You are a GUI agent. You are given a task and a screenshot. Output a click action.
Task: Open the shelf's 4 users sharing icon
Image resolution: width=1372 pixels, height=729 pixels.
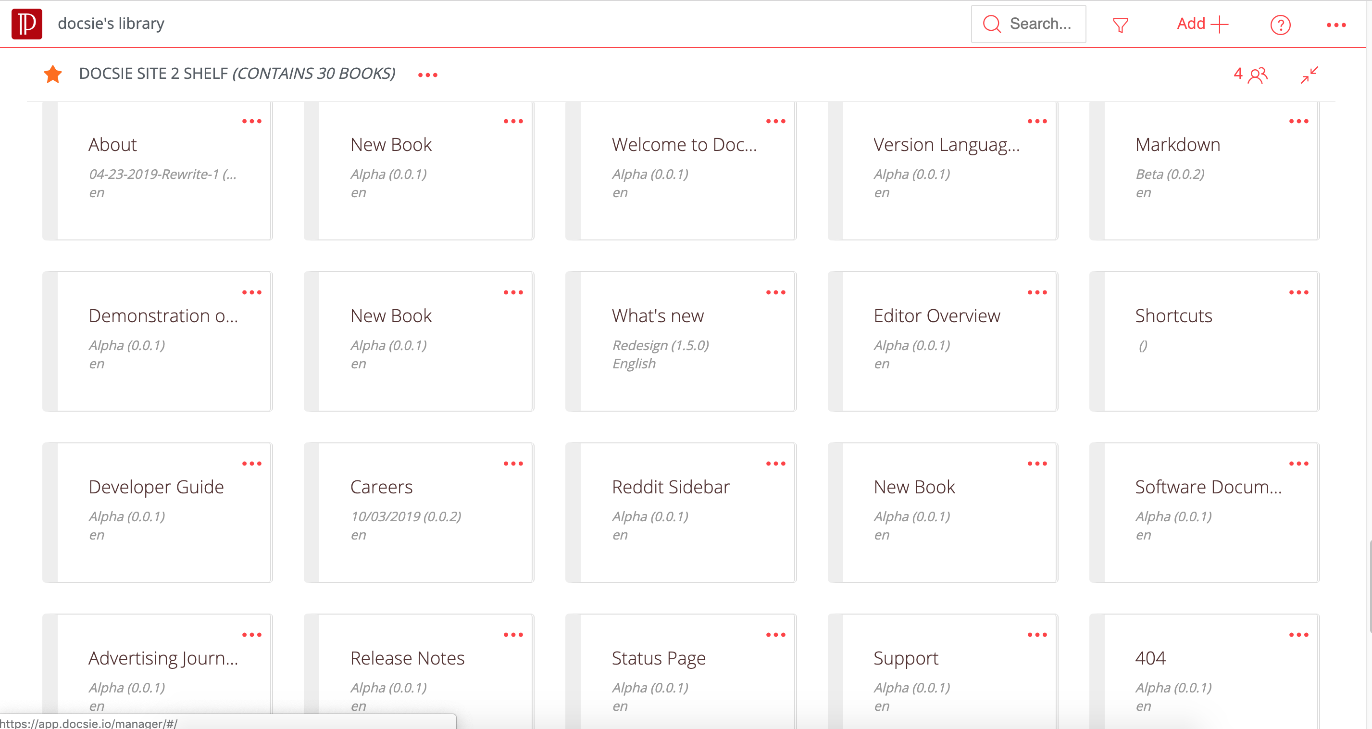[x=1250, y=75]
